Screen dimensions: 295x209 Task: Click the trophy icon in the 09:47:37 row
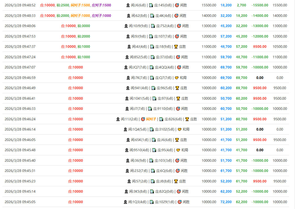click(x=176, y=47)
